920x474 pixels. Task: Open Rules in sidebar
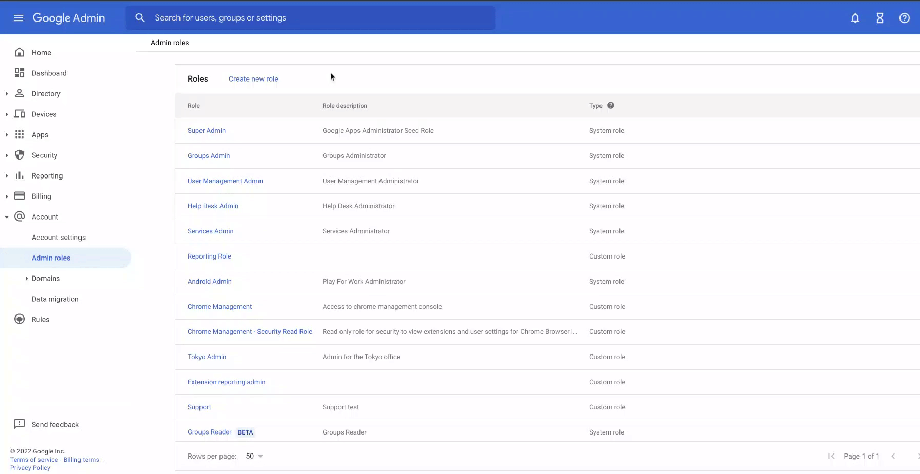41,320
